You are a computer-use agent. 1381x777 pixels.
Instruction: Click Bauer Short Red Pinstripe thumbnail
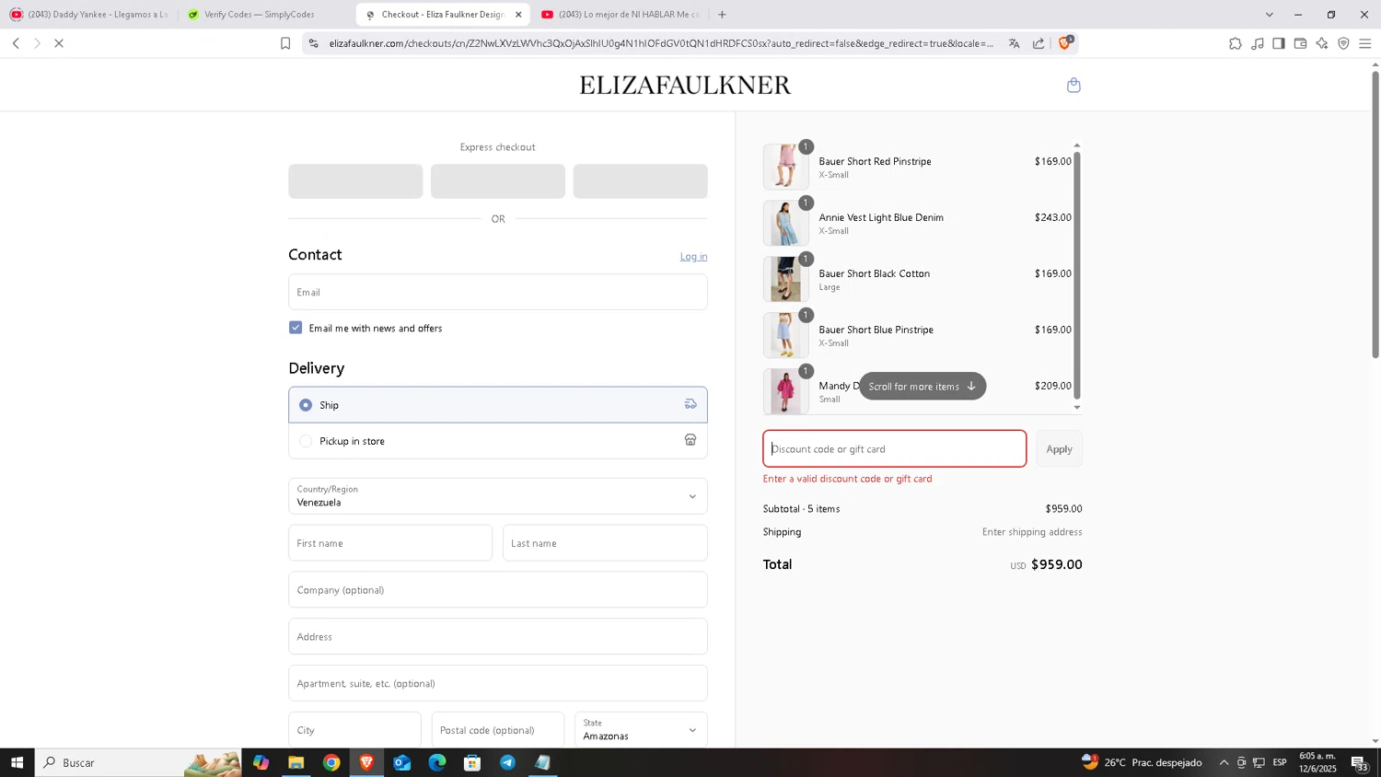(x=785, y=167)
